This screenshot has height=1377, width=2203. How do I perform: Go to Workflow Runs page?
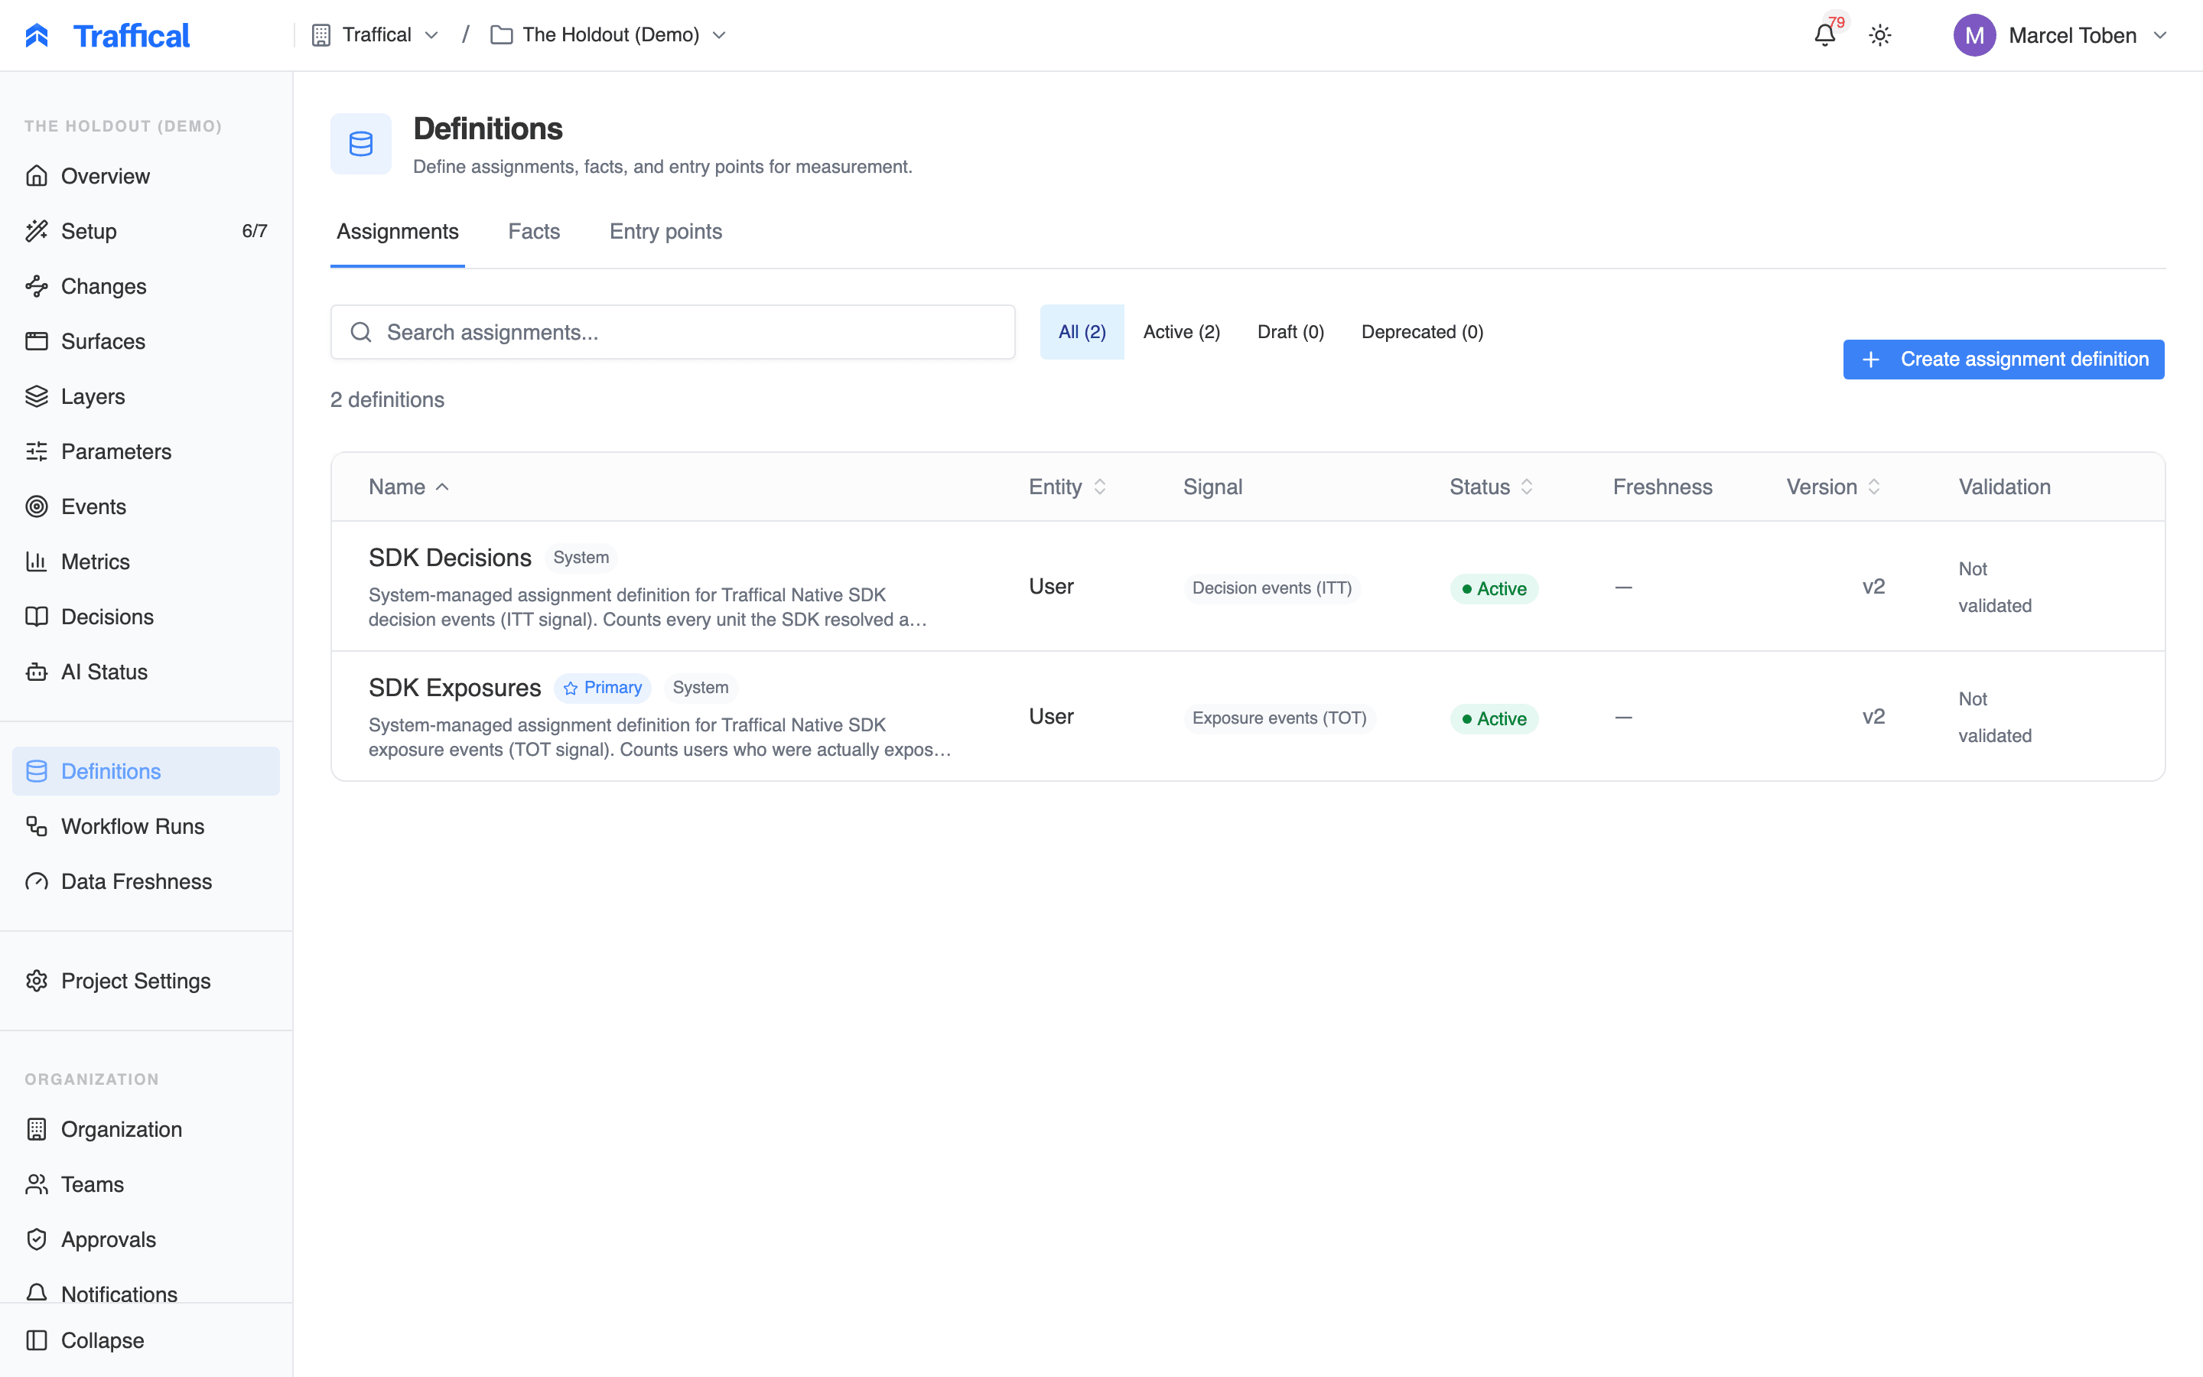145,826
